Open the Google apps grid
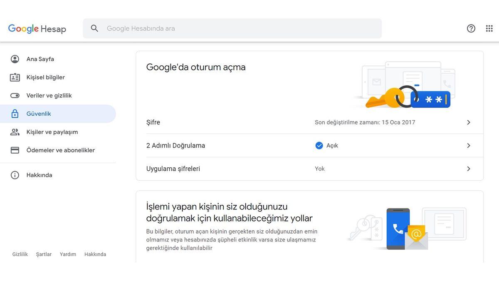This screenshot has width=499, height=281. click(489, 28)
